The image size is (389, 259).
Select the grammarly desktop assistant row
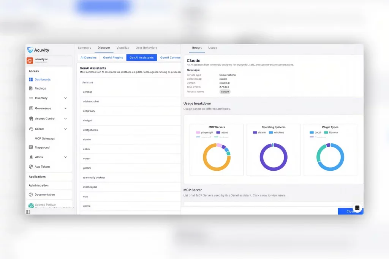[130, 177]
